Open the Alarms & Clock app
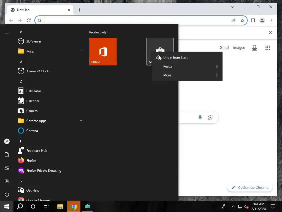 [50, 71]
